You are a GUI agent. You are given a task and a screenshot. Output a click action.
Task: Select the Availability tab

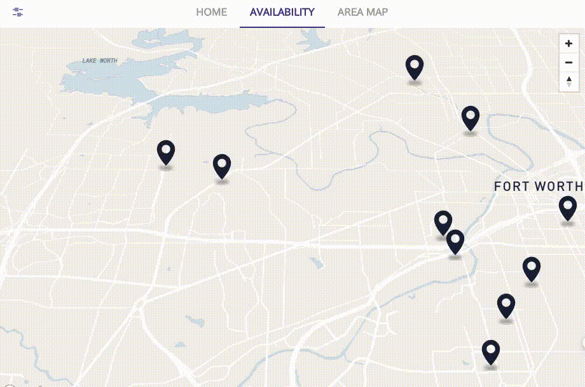pyautogui.click(x=282, y=13)
